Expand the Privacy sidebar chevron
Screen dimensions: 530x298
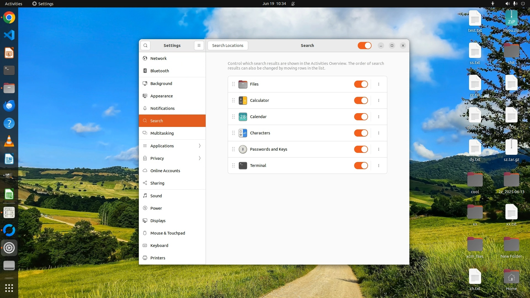pos(200,158)
